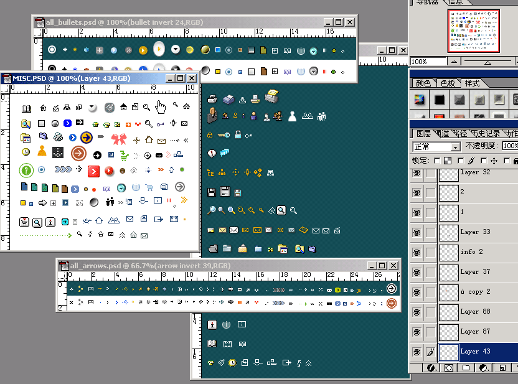518x384 pixels.
Task: Click the largest floppy disk icon on teal canvas
Action: 225,191
